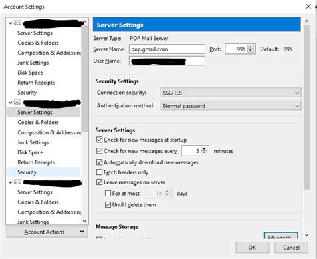This screenshot has height=259, width=317.
Task: Collapse the first account in the tree
Action: (x=10, y=23)
